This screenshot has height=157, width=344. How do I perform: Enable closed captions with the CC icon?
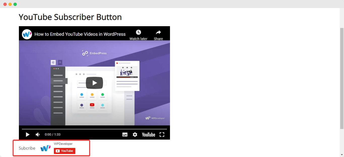125,135
